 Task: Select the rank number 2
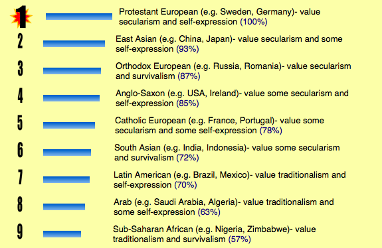20,41
